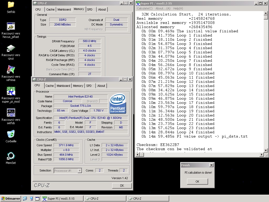Open the Calculate(C) menu in Super PI
The height and width of the screenshot is (202, 269).
click(x=145, y=8)
